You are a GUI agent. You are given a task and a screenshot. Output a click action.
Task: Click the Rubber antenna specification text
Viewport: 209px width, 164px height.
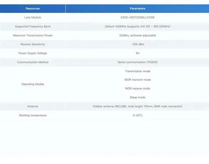coord(137,106)
